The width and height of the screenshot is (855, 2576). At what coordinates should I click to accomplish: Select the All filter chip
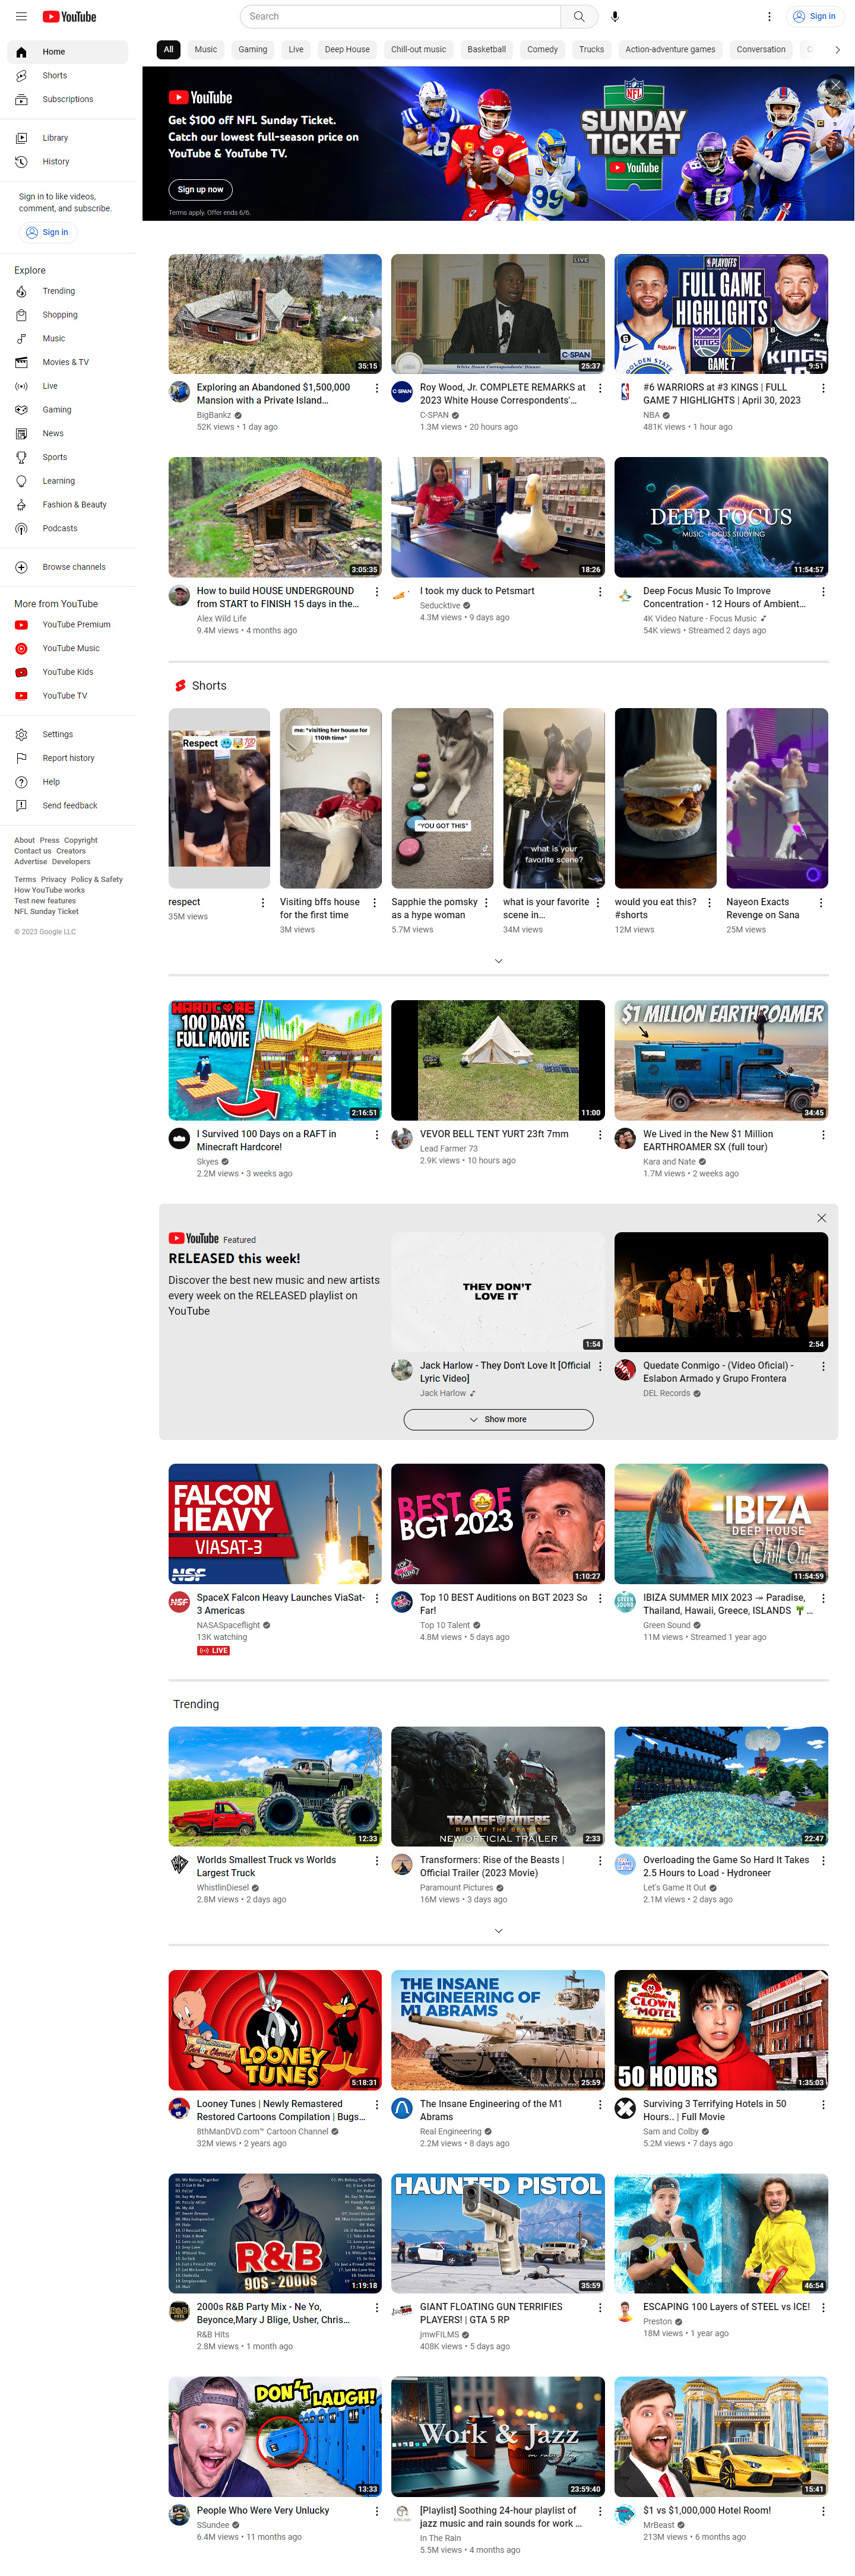[x=168, y=49]
